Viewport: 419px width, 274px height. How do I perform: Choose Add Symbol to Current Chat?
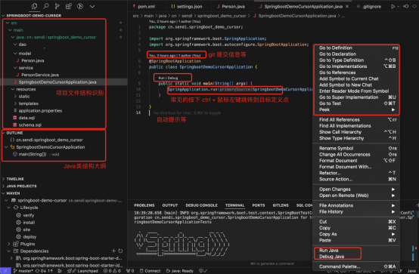(356, 79)
